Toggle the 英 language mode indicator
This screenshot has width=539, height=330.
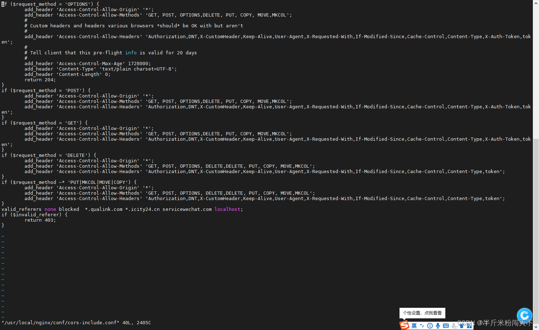[414, 326]
